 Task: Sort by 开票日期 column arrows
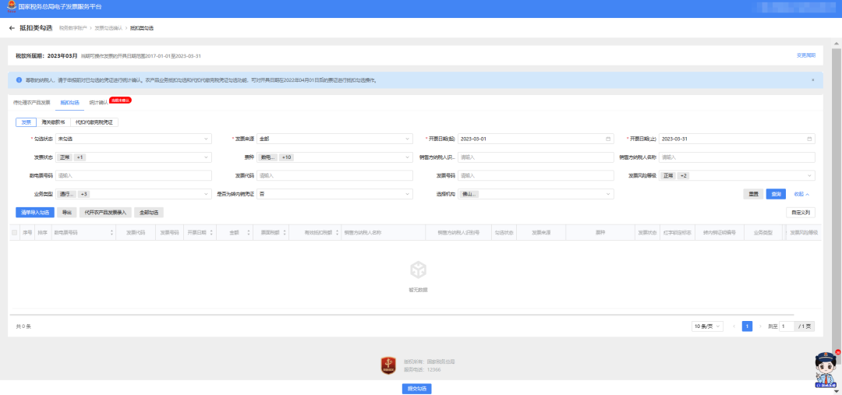211,232
